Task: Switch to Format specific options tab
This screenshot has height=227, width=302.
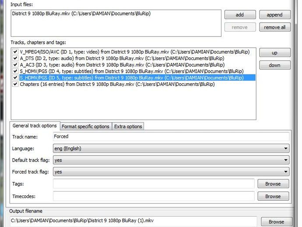Action: click(x=85, y=127)
